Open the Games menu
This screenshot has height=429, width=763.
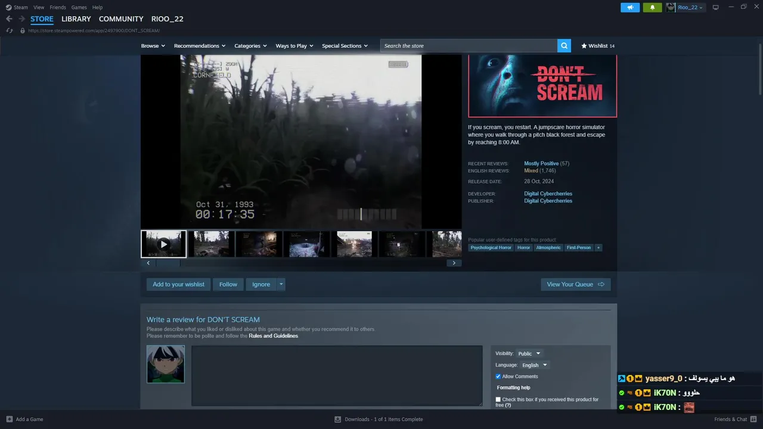[79, 7]
